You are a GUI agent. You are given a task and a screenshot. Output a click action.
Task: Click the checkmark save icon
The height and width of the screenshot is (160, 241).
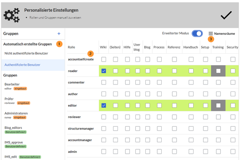pyautogui.click(x=226, y=15)
